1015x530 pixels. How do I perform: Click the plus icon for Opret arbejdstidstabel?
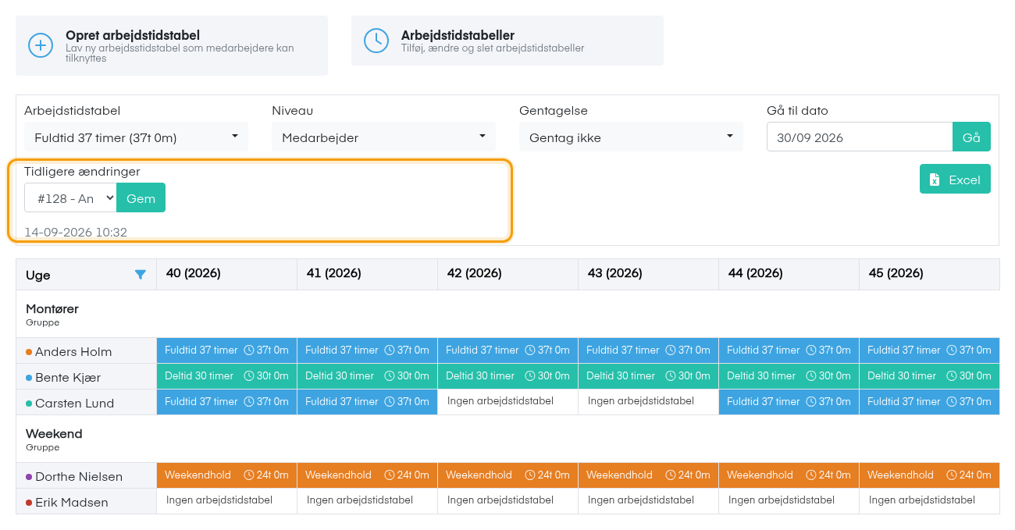coord(41,45)
